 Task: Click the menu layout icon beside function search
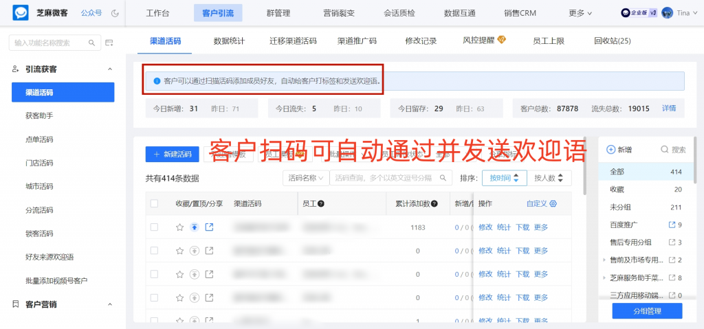109,43
